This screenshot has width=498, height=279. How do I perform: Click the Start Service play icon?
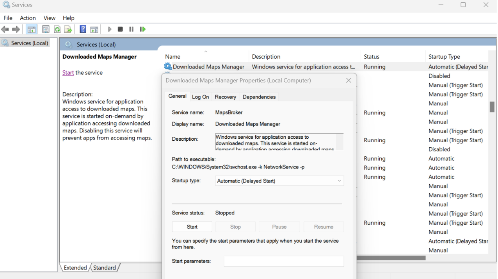[110, 29]
